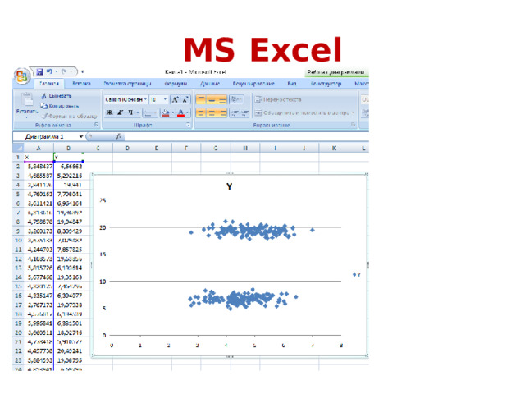The image size is (525, 394).
Task: Open the font size dropdown
Action: (165, 99)
